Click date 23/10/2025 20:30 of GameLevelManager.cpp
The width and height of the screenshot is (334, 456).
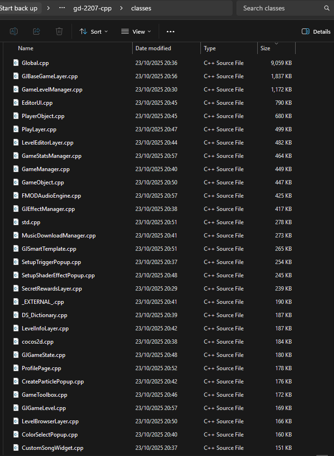pos(156,89)
